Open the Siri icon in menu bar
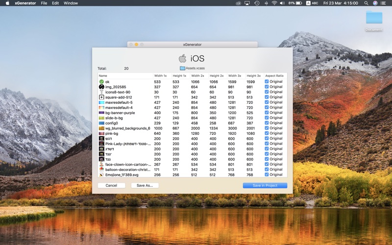The width and height of the screenshot is (392, 245). pyautogui.click(x=375, y=3)
